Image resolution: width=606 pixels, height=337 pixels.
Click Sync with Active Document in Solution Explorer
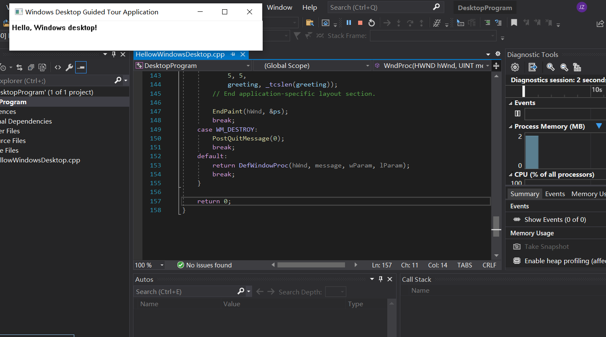19,67
